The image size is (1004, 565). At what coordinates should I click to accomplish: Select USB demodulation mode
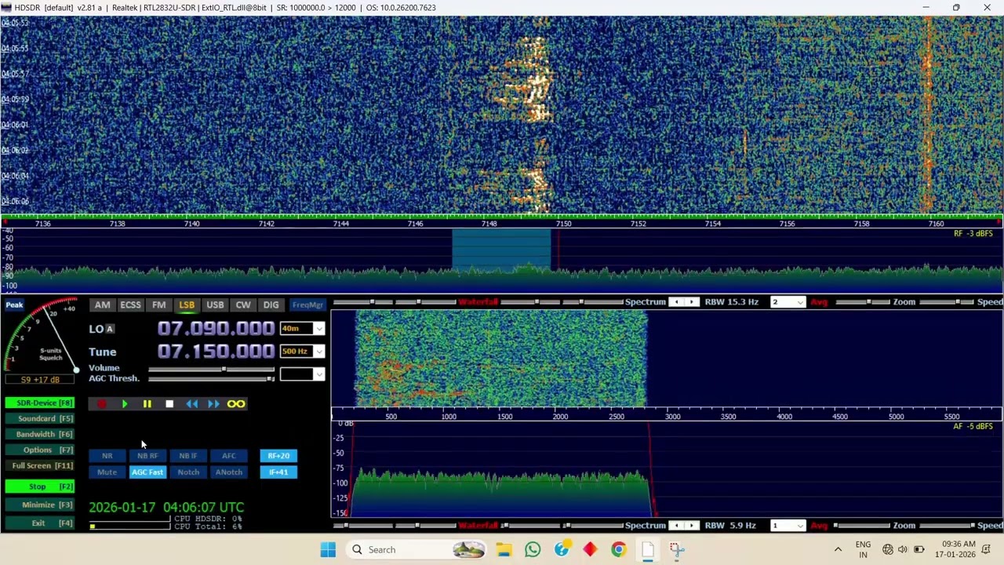tap(215, 305)
